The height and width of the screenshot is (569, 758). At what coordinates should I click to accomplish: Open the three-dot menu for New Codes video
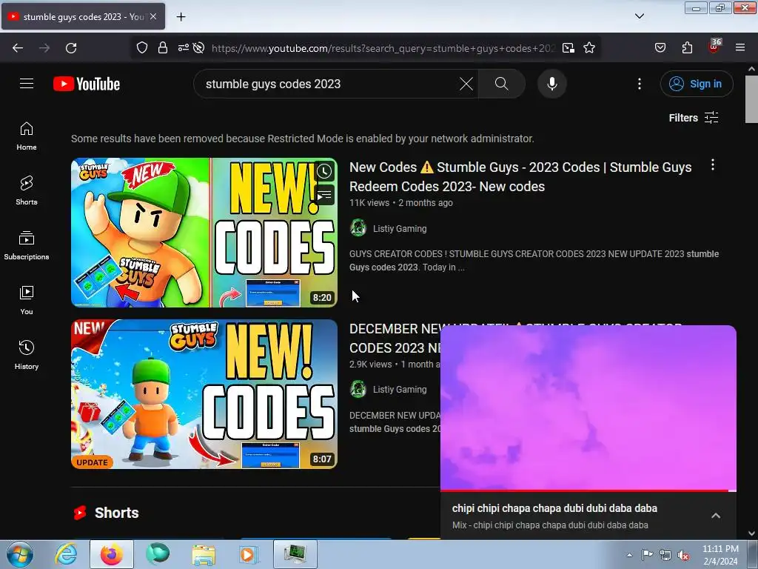[713, 165]
